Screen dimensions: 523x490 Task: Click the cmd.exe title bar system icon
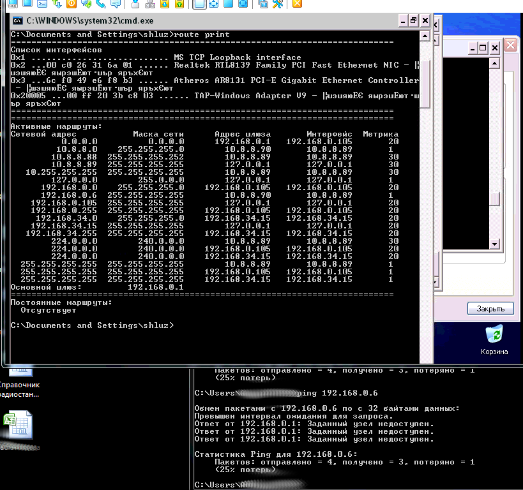pyautogui.click(x=17, y=20)
